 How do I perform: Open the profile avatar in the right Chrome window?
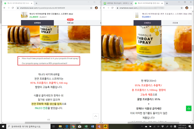pyautogui.click(x=187, y=8)
